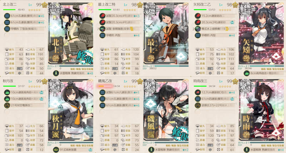The height and width of the screenshot is (153, 286).
Task: Click the 修復 repair badge on 磯風 card
Action: [181, 133]
